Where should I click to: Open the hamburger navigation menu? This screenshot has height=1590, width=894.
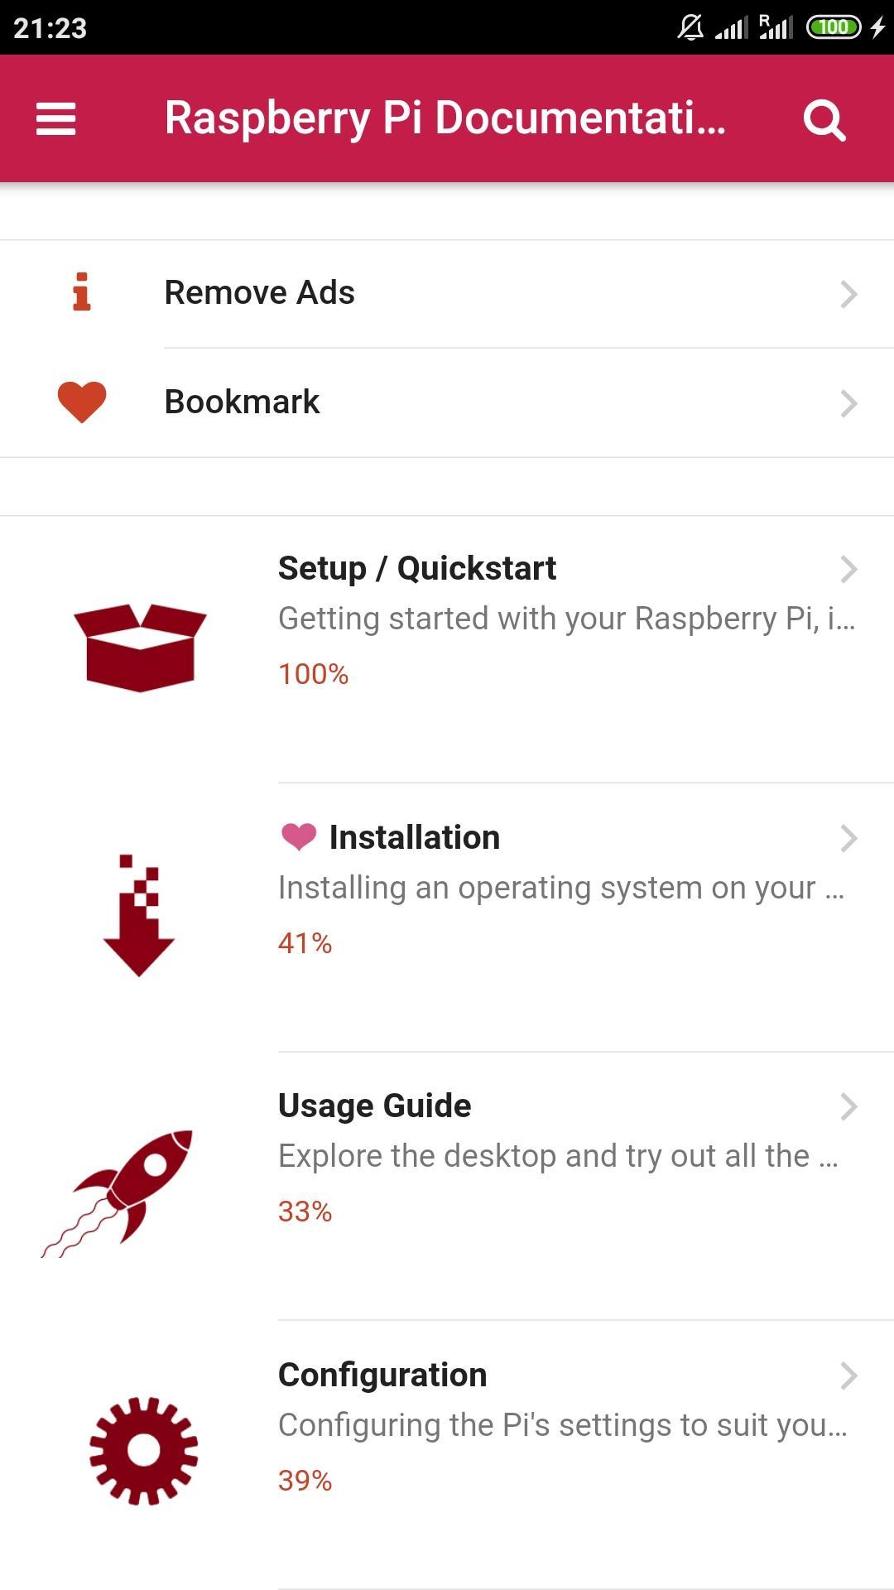coord(55,118)
